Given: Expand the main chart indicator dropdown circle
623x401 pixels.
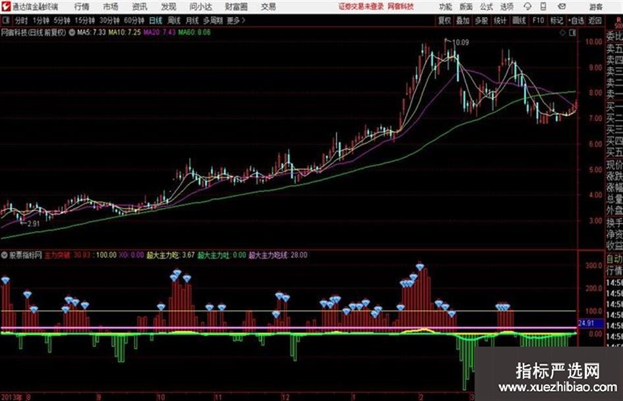Looking at the screenshot, I should point(72,32).
